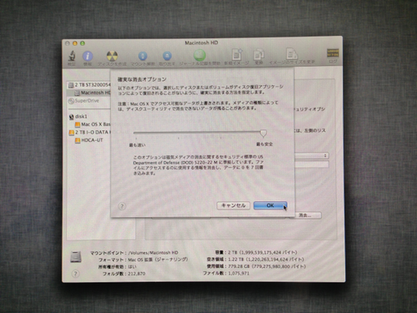Click the 最も安全 (Most Secure) slider label
This screenshot has width=417, height=313.
(264, 144)
